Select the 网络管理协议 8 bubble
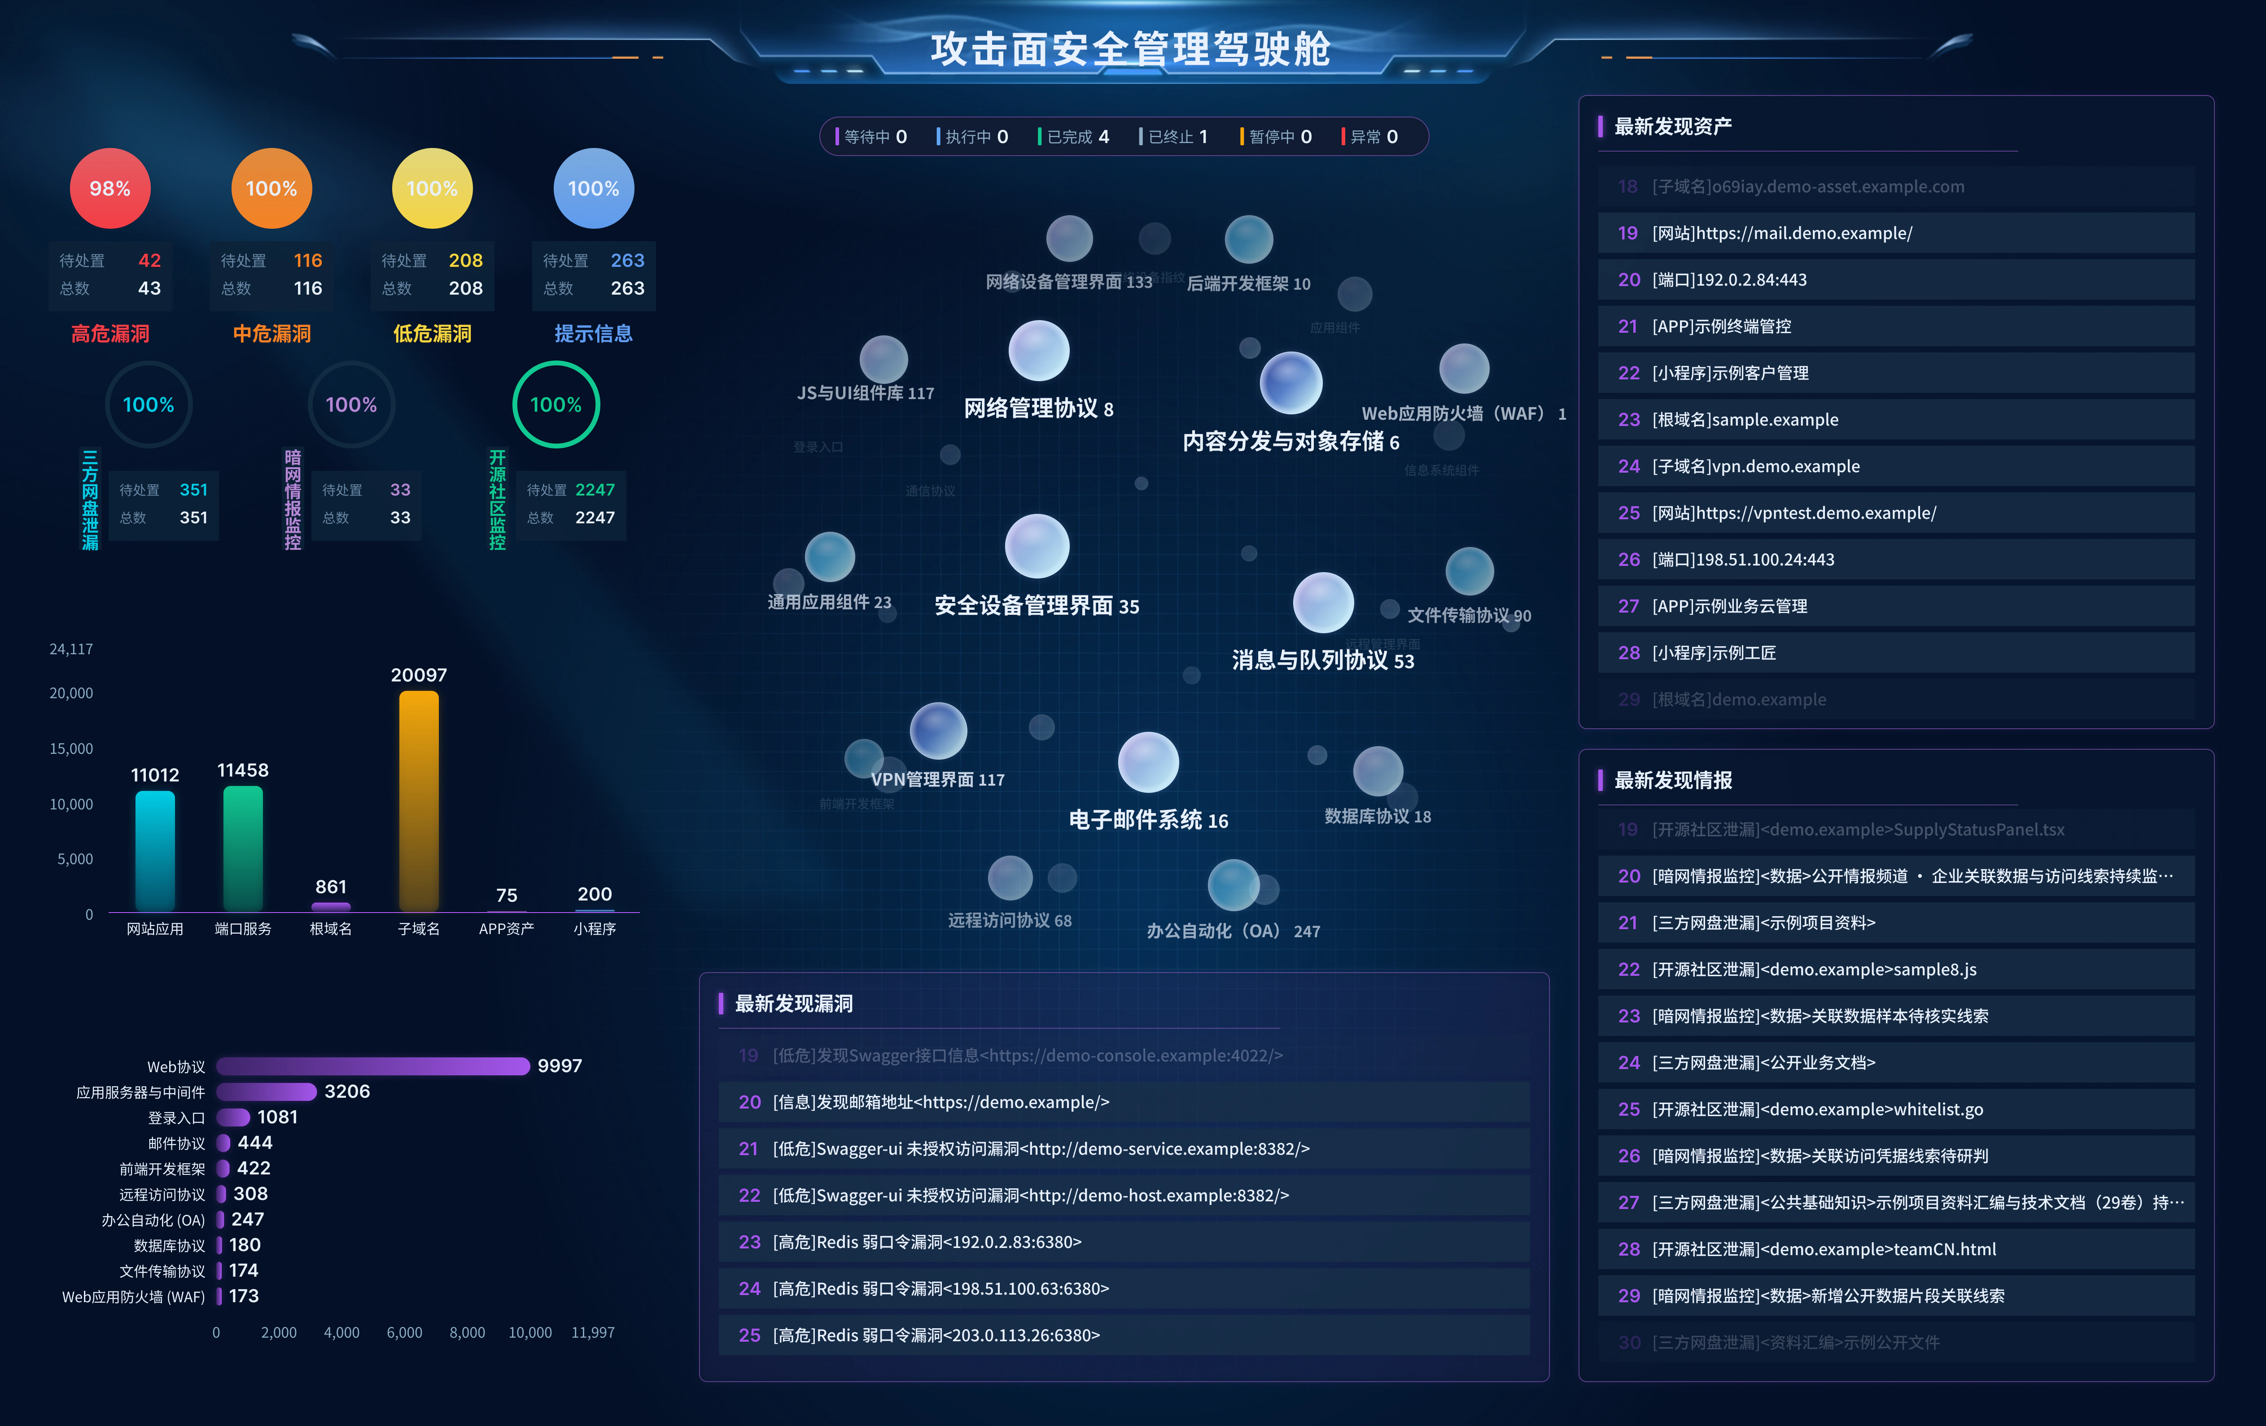This screenshot has height=1426, width=2266. (x=1039, y=351)
